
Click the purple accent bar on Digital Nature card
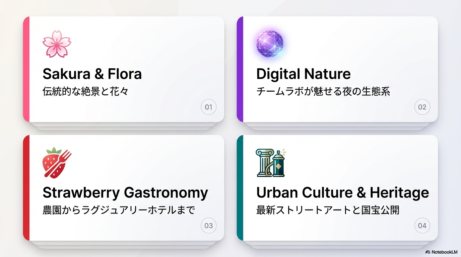click(240, 69)
